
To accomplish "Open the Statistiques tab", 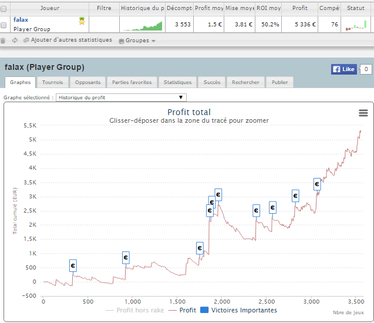I will point(177,82).
